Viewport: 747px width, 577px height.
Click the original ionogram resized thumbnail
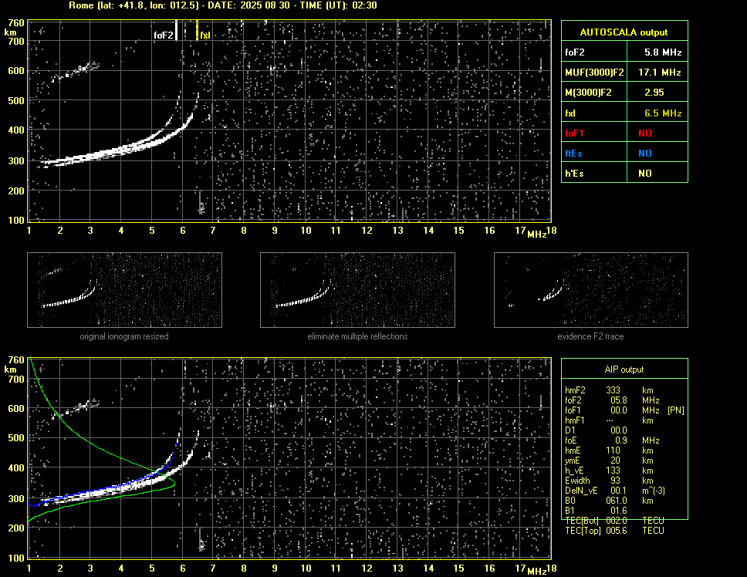tap(124, 290)
